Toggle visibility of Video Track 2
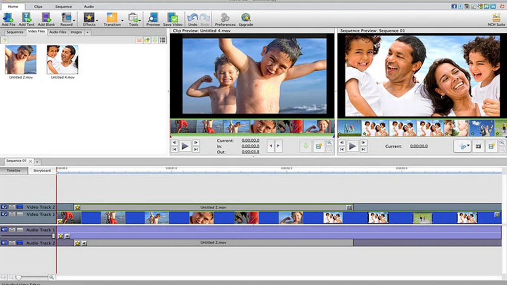 (4, 207)
